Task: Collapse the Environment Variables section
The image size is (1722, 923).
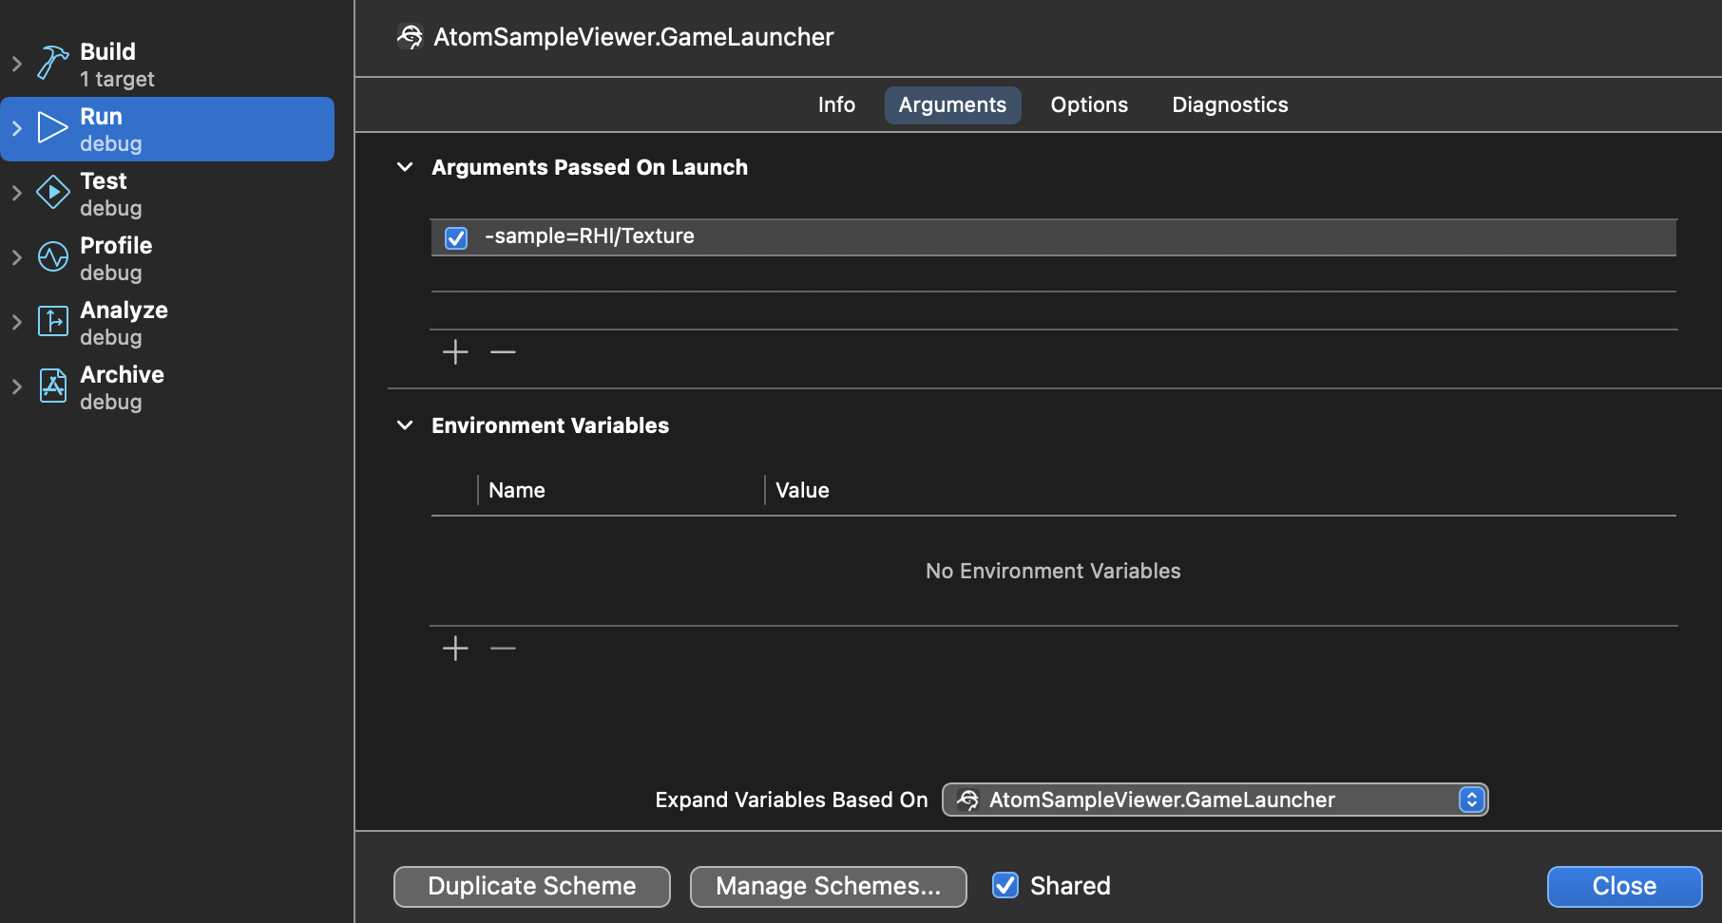Action: point(405,425)
